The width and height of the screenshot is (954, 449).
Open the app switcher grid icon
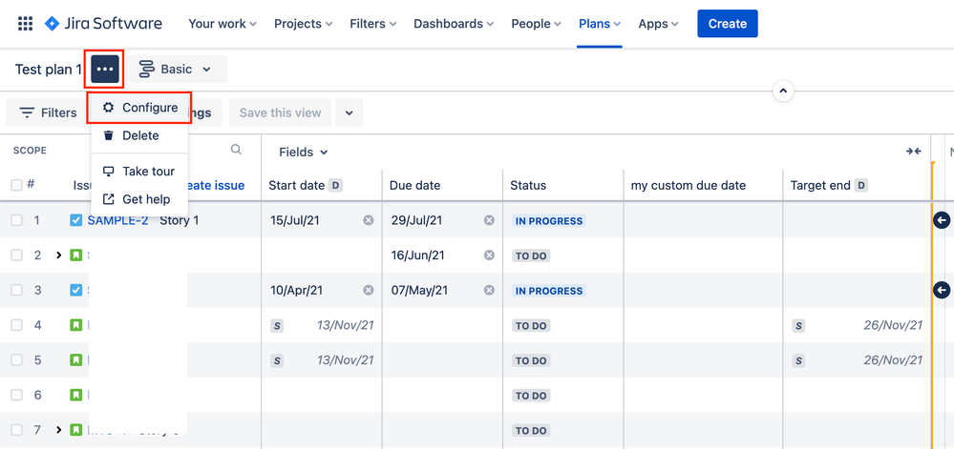(25, 24)
